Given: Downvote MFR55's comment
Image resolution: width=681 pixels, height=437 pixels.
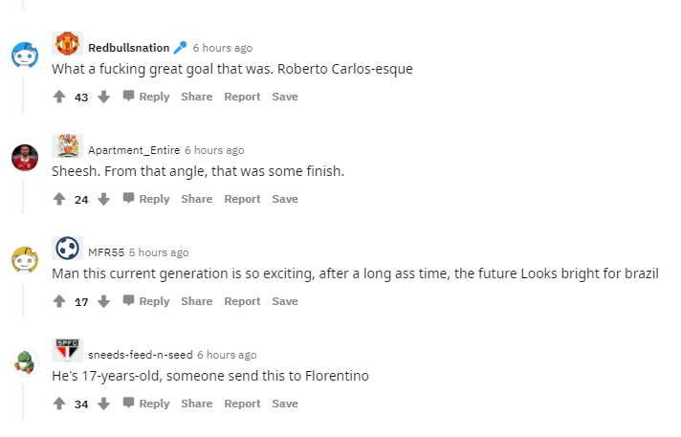Looking at the screenshot, I should [x=104, y=301].
